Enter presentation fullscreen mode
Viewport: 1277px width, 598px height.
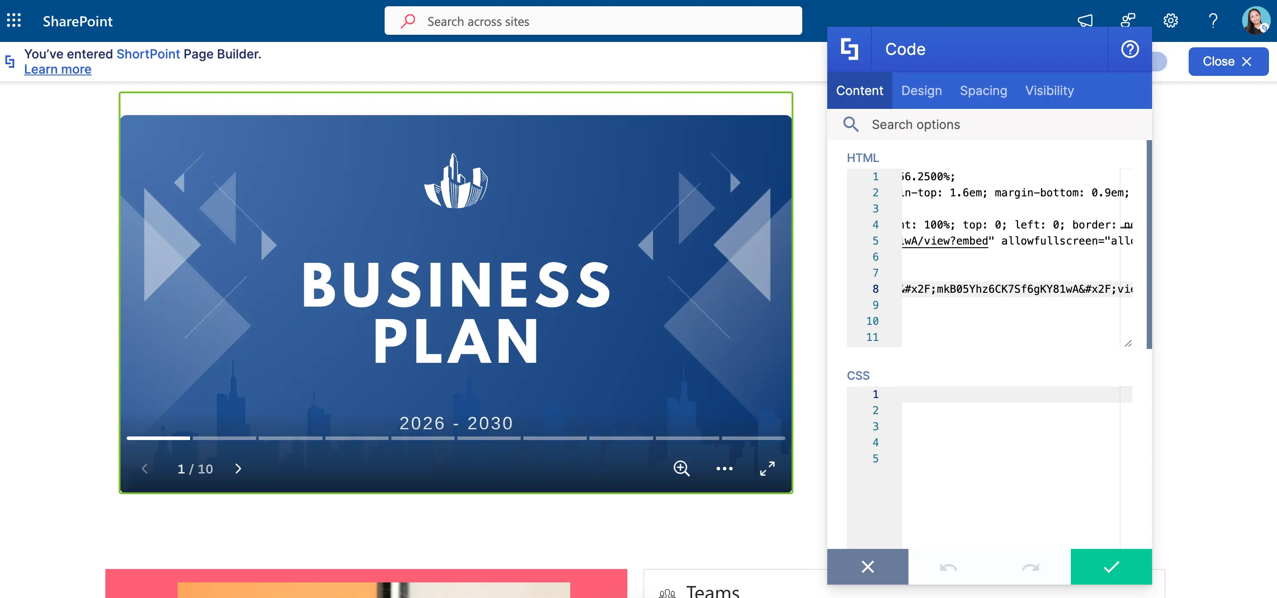[767, 468]
